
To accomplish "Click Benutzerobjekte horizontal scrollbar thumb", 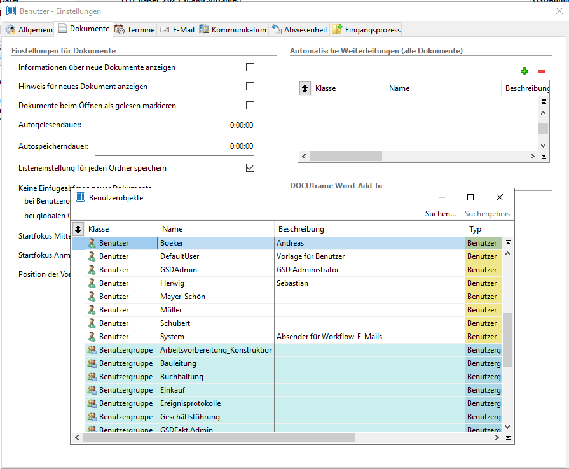I will click(x=219, y=438).
